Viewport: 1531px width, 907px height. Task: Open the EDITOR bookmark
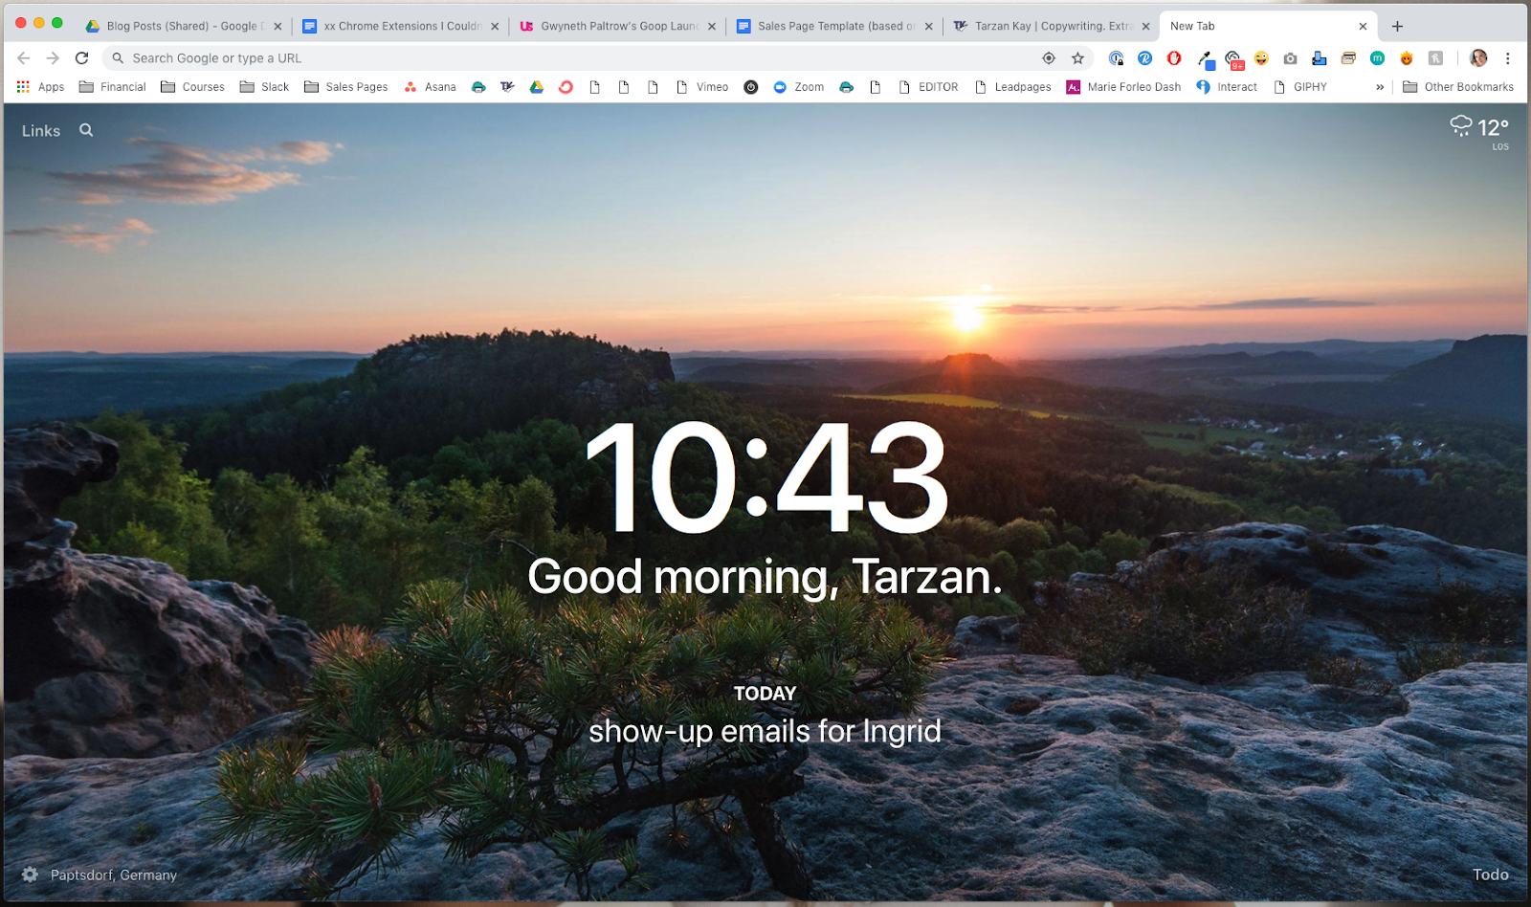[x=928, y=87]
